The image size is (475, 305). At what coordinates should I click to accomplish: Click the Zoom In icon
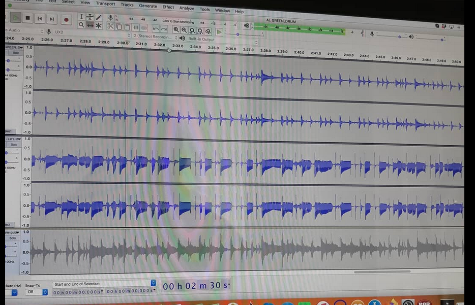(x=176, y=29)
